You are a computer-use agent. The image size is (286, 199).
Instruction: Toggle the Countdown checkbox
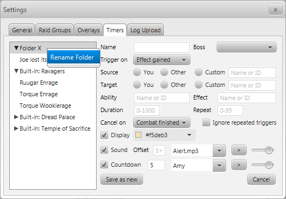pos(104,165)
